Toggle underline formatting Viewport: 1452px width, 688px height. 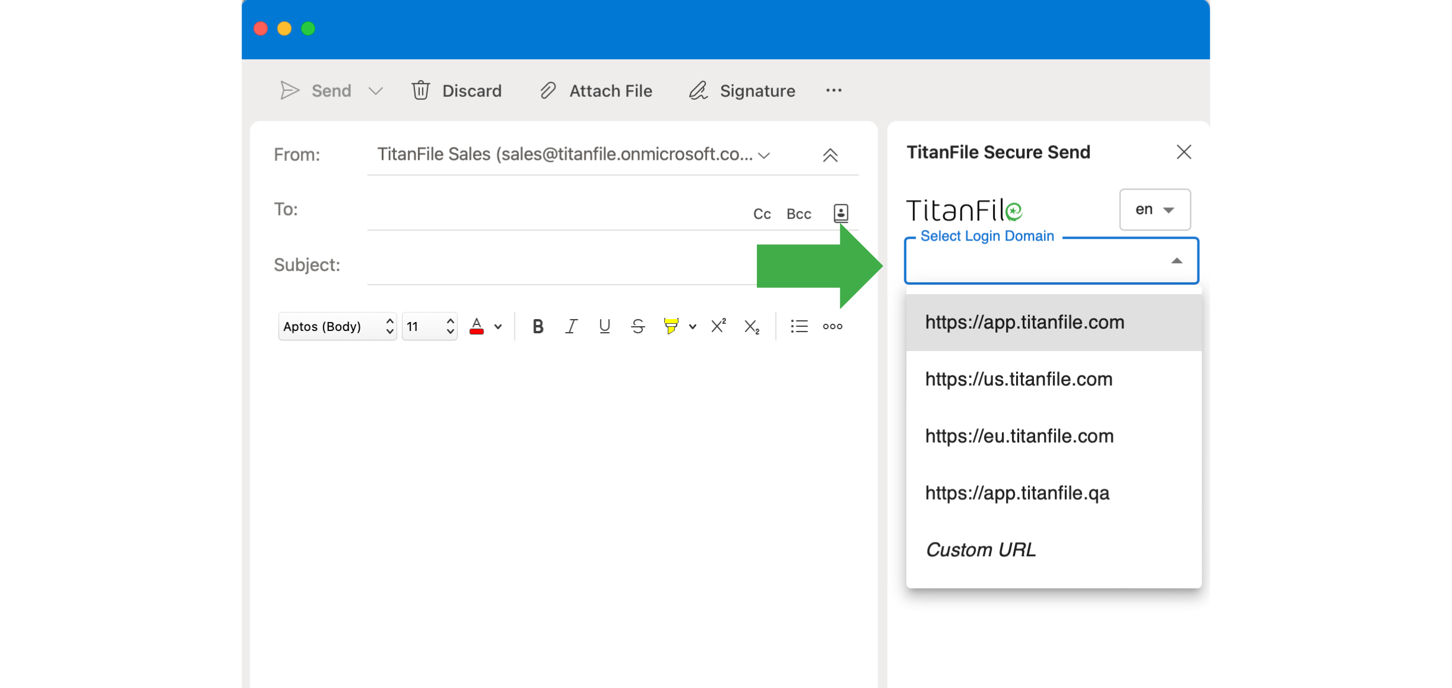[x=604, y=326]
